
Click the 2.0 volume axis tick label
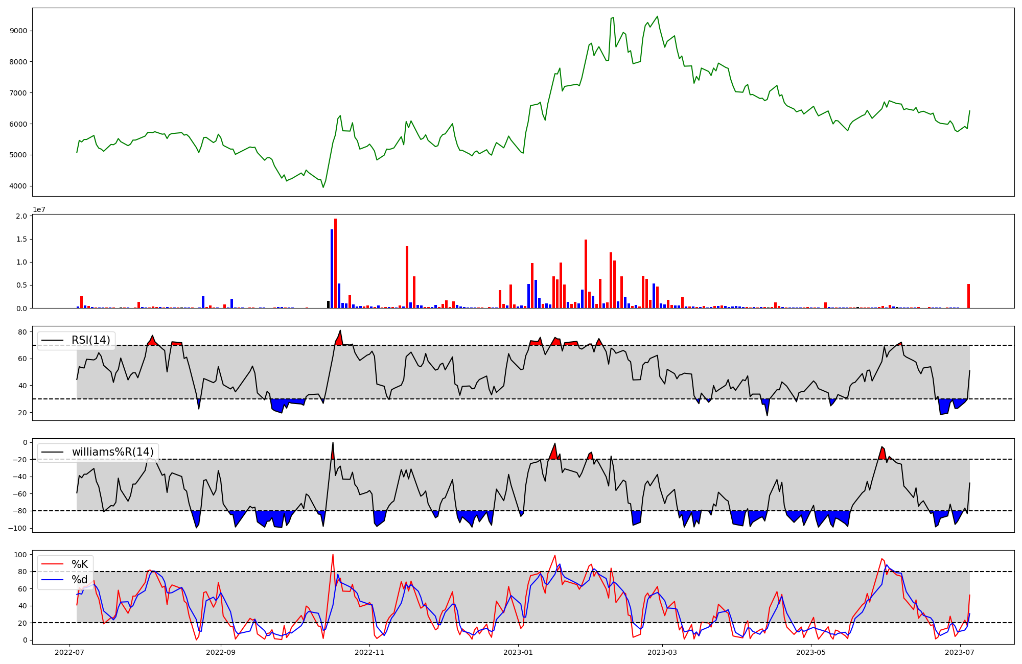point(21,217)
